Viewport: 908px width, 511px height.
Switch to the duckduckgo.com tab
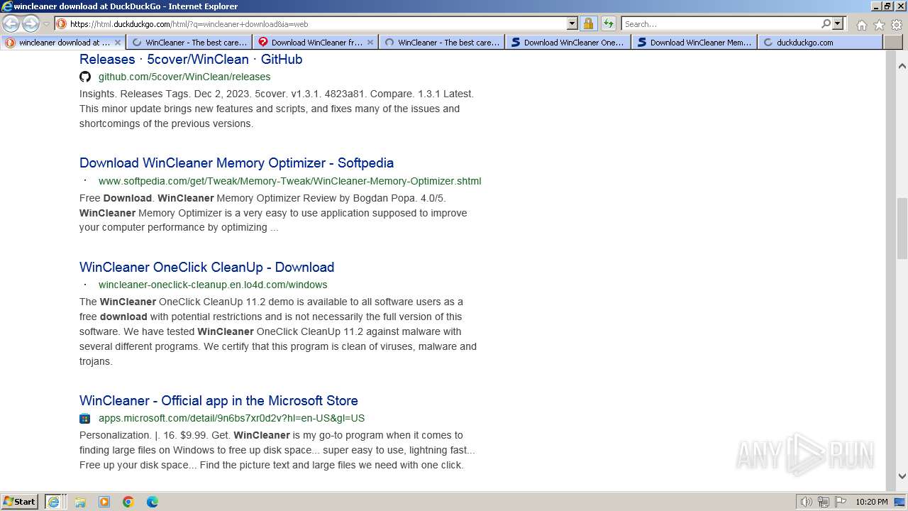[821, 43]
